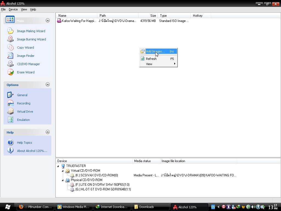
Task: Click the CD/DVD Manager drive icon
Action: tap(10, 64)
